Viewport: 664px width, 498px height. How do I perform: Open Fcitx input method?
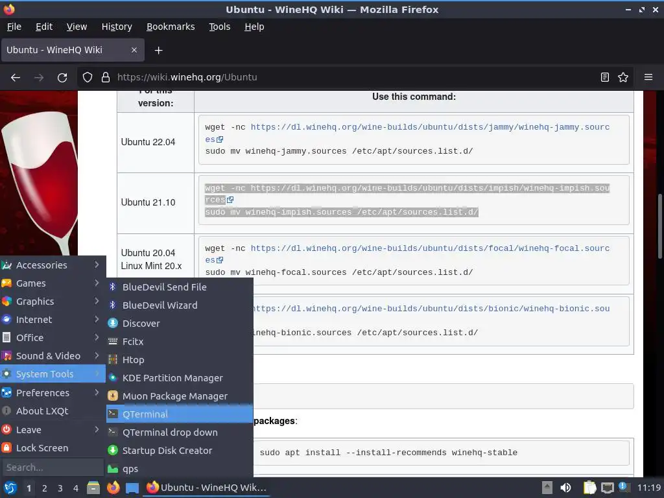coord(180,342)
